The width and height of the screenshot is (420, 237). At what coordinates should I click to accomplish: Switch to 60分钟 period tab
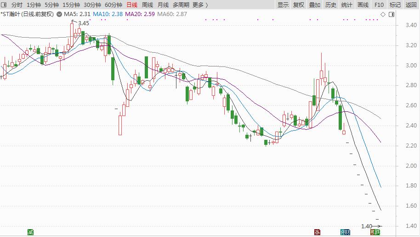tap(114, 5)
